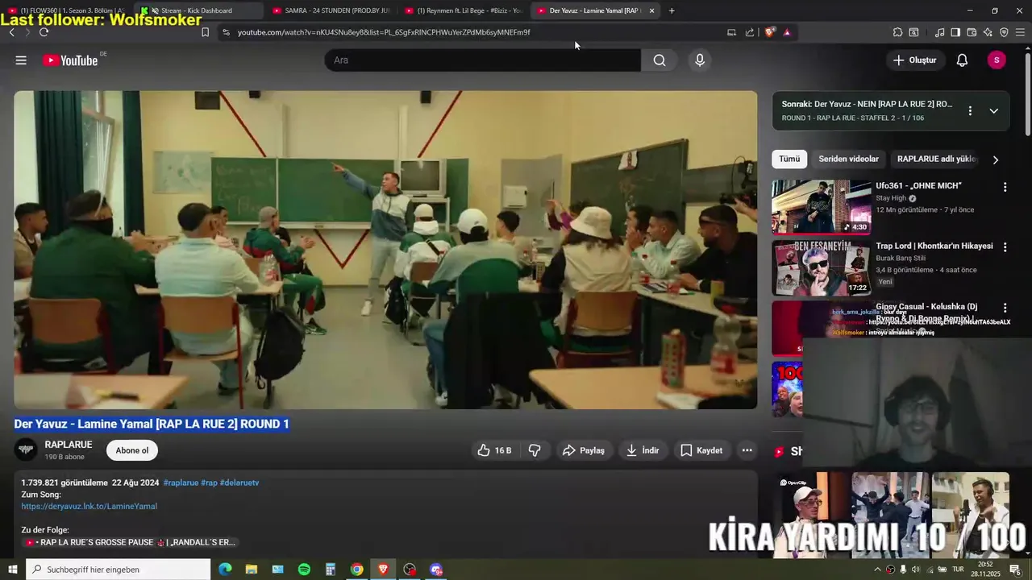Click the #raplarue hashtag

click(x=181, y=483)
